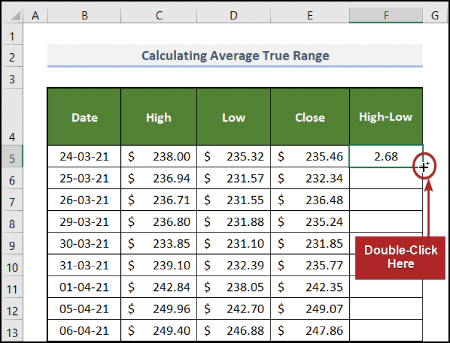Click the title Calculating Average True Range
Viewport: 450px width, 343px height.
(x=235, y=56)
